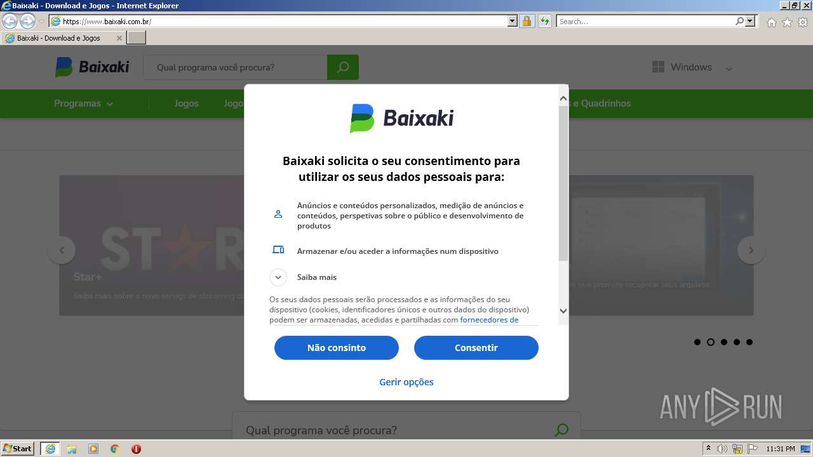This screenshot has height=457, width=813.
Task: Select the second carousel dot indicator
Action: point(711,342)
